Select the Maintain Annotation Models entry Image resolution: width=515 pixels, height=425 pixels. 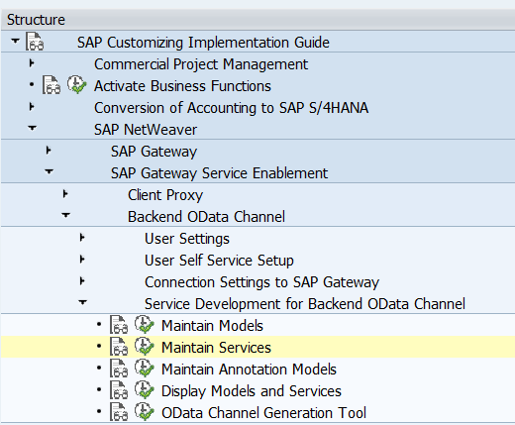point(249,370)
